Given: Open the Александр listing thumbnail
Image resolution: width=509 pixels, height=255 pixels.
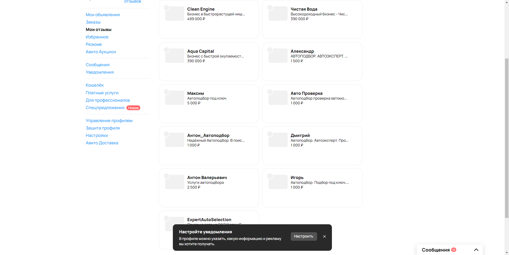Looking at the screenshot, I should (278, 56).
